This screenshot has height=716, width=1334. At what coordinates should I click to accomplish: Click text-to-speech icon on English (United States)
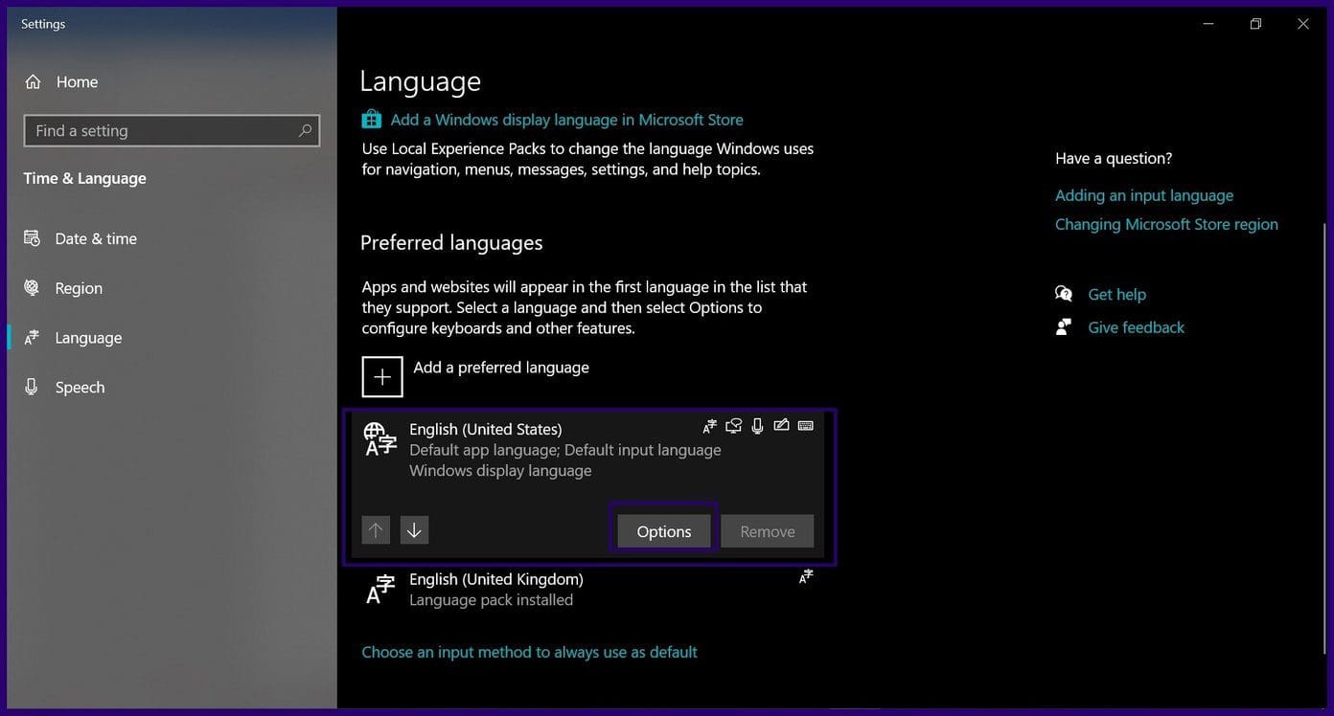733,426
